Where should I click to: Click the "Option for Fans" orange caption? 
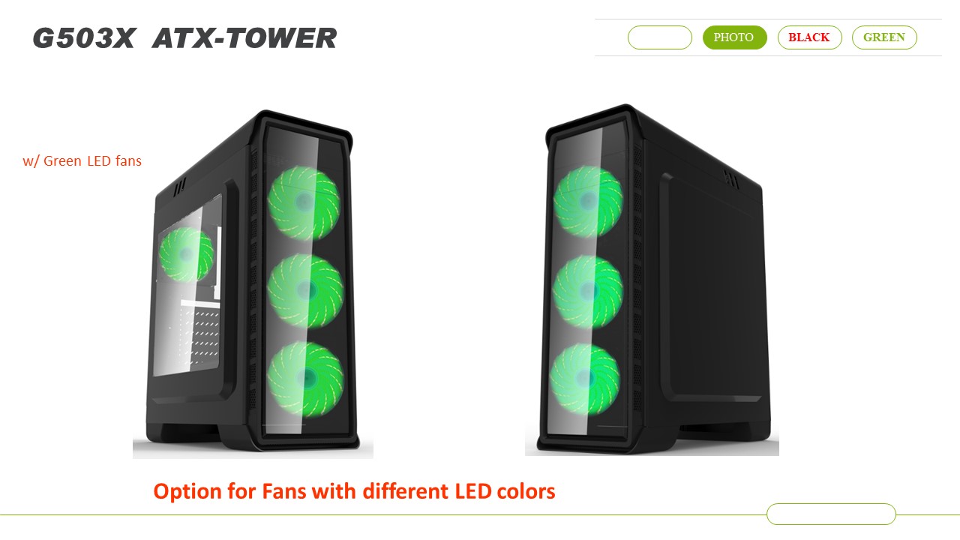point(354,491)
